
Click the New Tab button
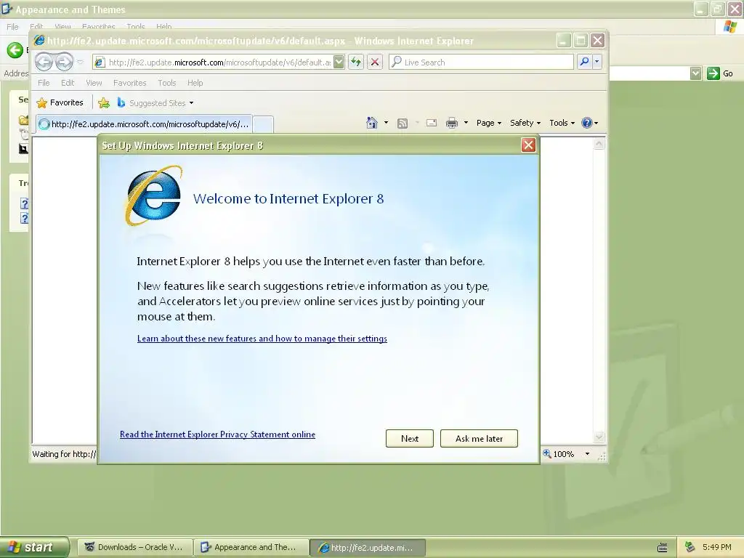coord(263,124)
